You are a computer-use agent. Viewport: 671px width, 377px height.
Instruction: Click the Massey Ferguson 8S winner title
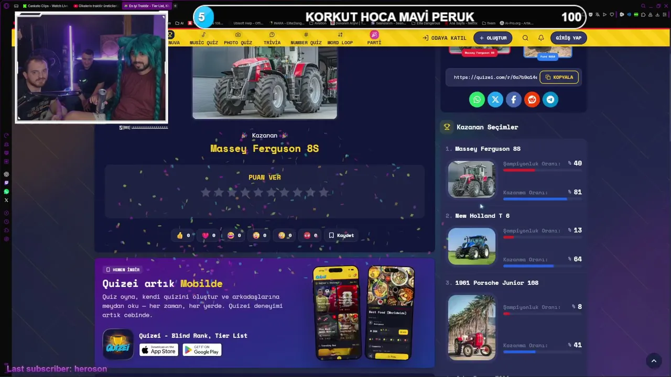[265, 149]
